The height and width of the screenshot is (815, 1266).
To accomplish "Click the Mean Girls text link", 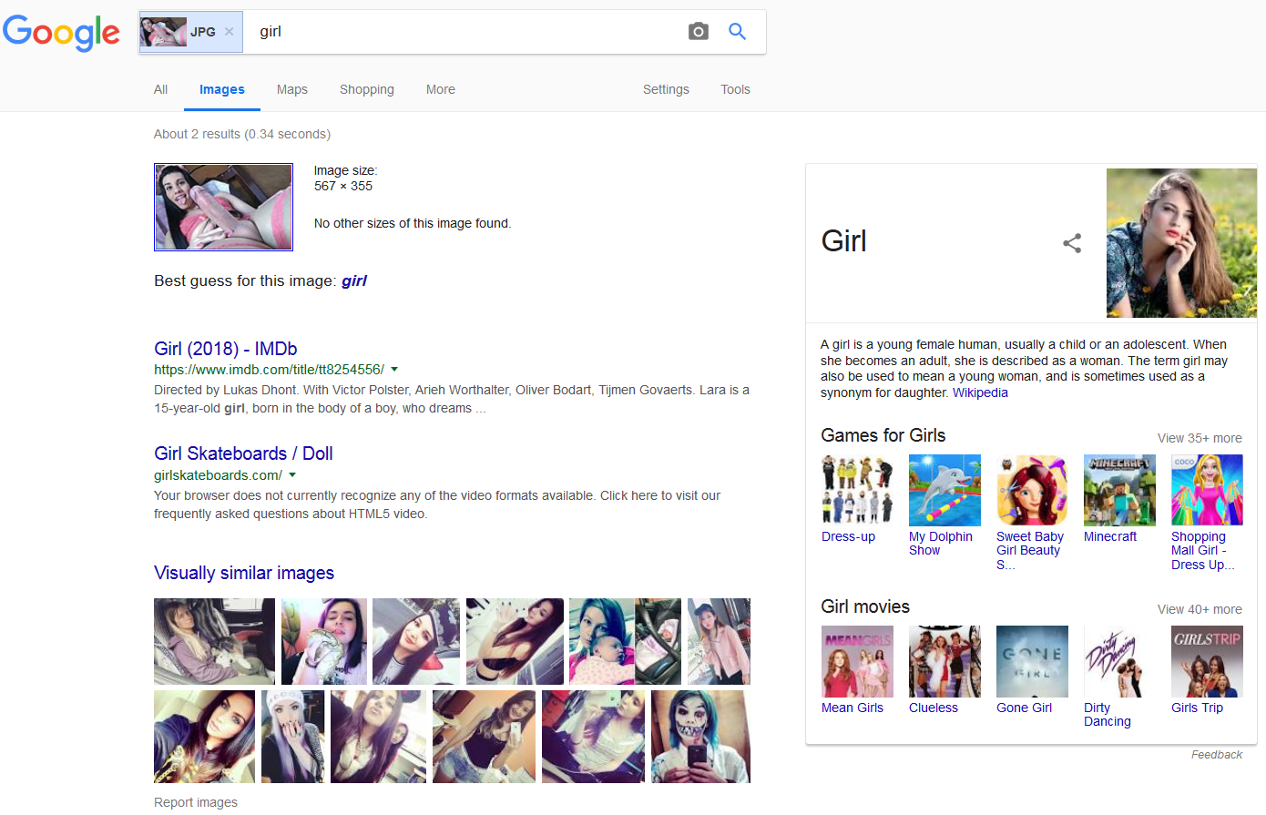I will point(853,708).
